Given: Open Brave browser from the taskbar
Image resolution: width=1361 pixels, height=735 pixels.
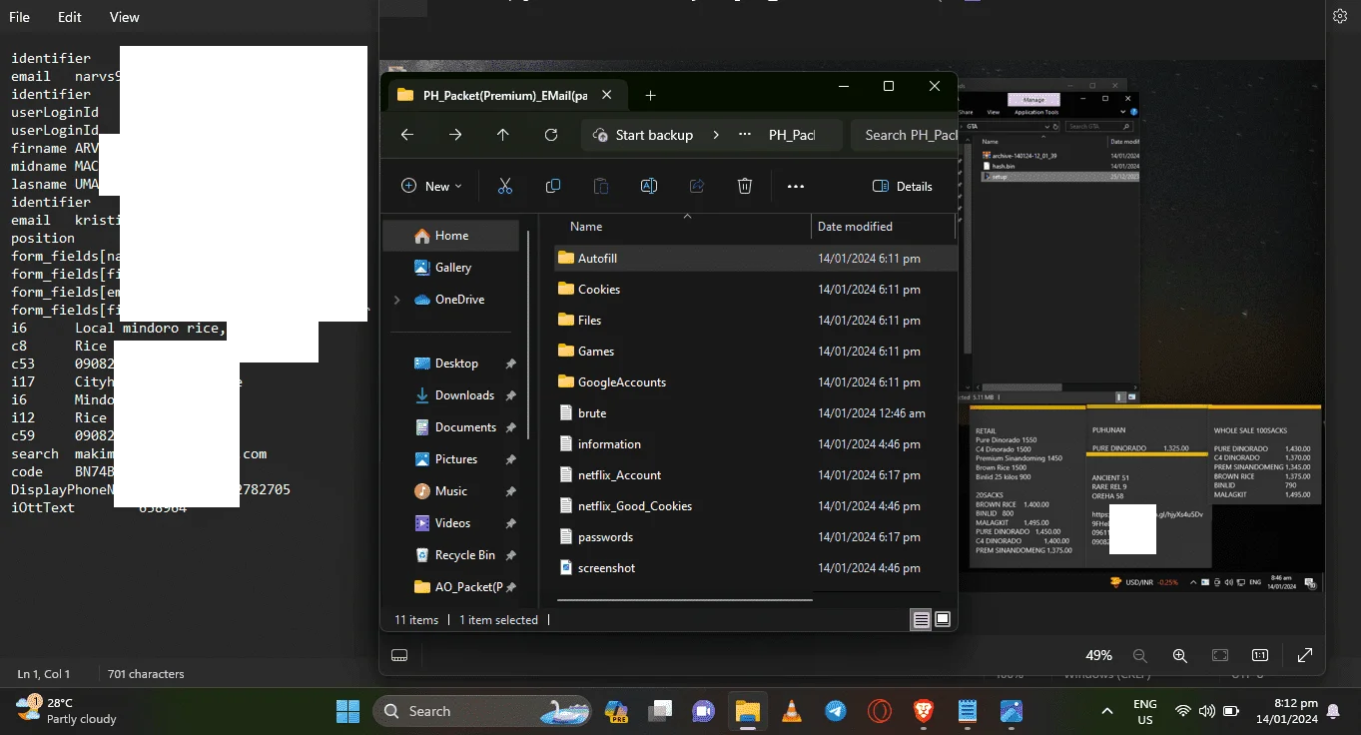Looking at the screenshot, I should click(924, 711).
